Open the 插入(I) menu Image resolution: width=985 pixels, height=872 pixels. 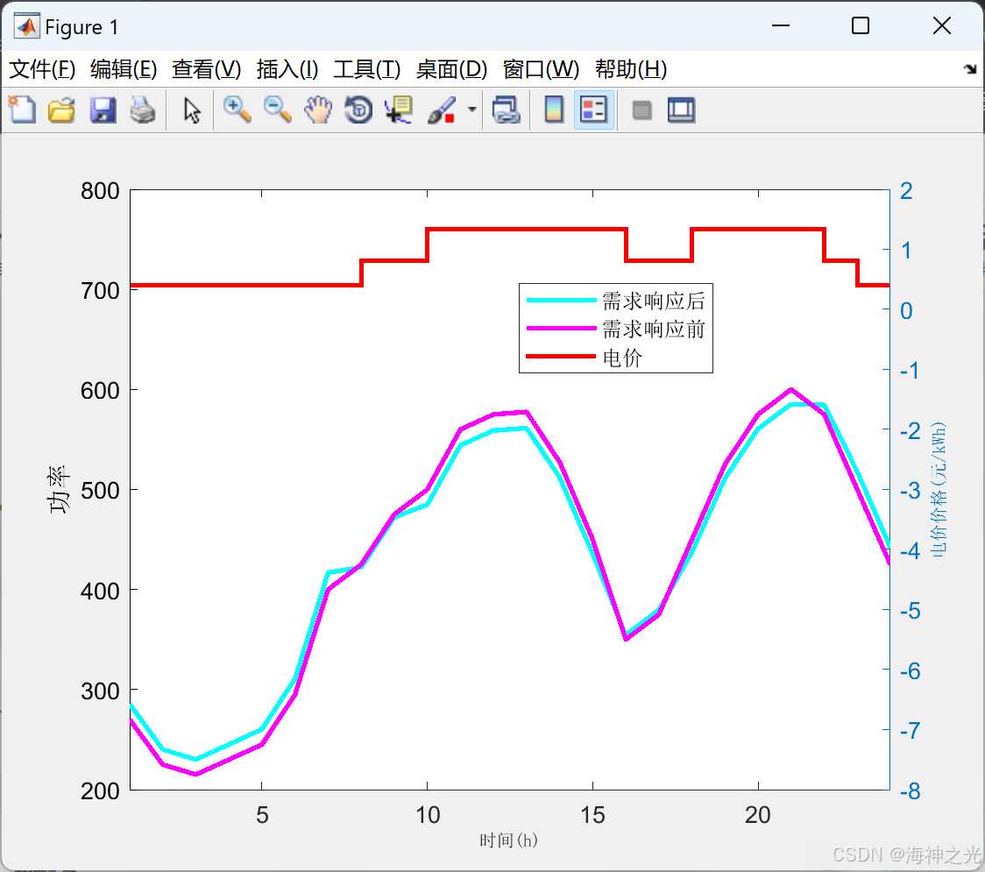[x=287, y=69]
